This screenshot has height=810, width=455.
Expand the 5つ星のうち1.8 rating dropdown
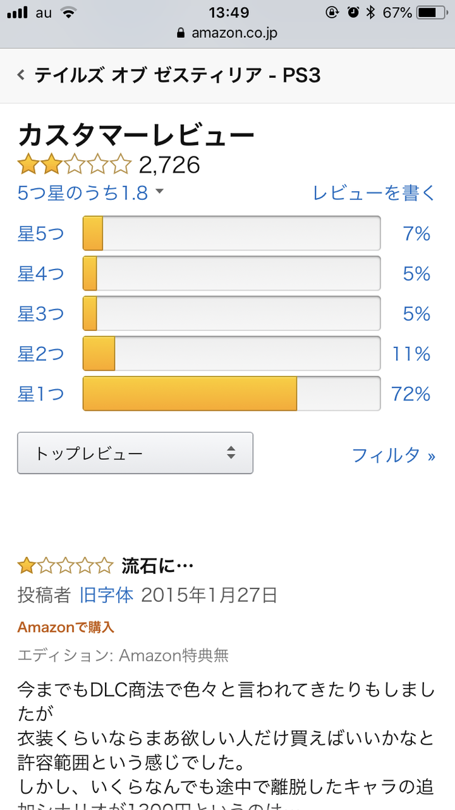[x=90, y=193]
